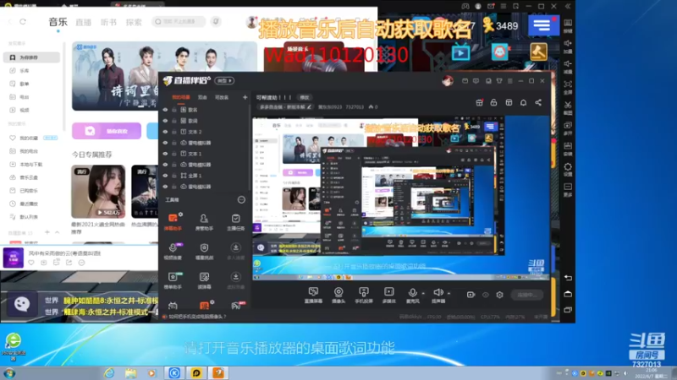Toggle the lock on the 文本 2 source
The width and height of the screenshot is (677, 380).
(x=174, y=132)
